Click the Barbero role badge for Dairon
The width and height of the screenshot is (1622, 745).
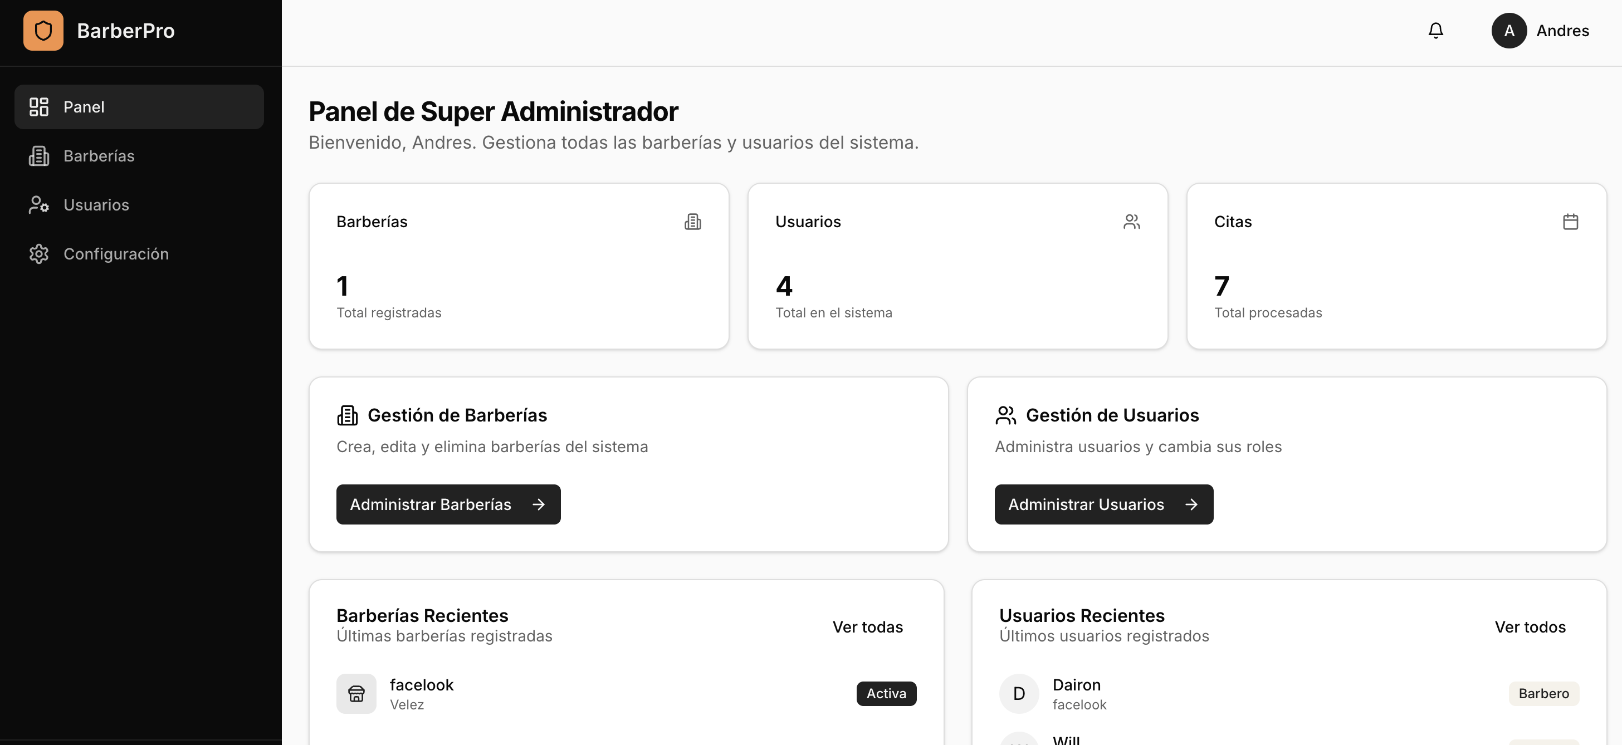click(x=1543, y=693)
